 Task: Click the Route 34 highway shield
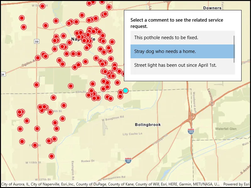[x=3, y=74]
